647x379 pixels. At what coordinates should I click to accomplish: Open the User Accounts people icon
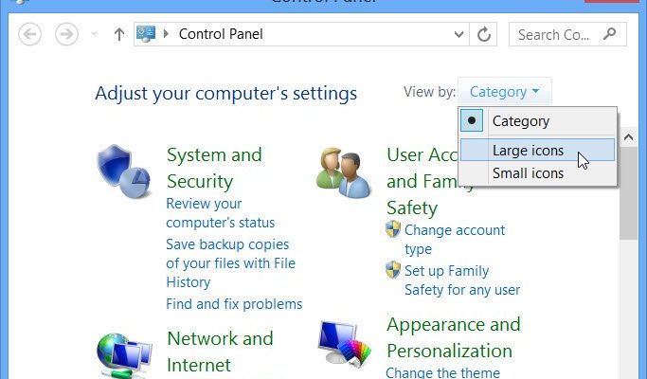pyautogui.click(x=343, y=172)
